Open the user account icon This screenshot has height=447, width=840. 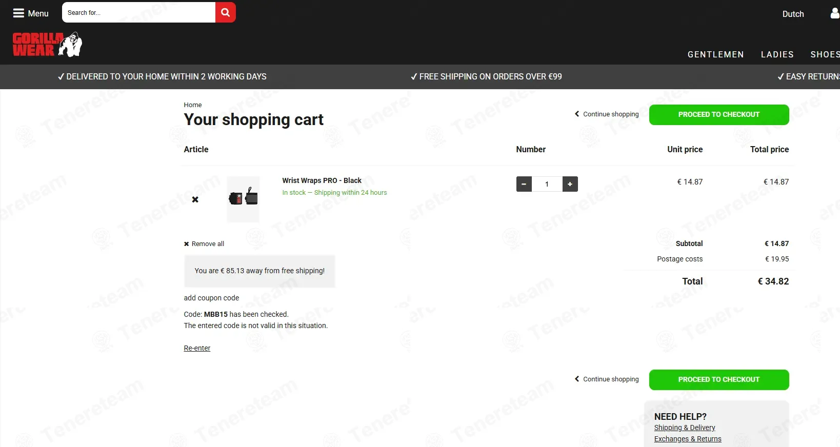835,13
